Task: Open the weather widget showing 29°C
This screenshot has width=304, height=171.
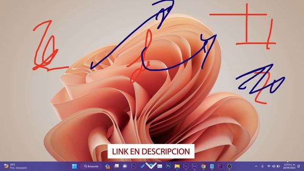Action: (16, 166)
